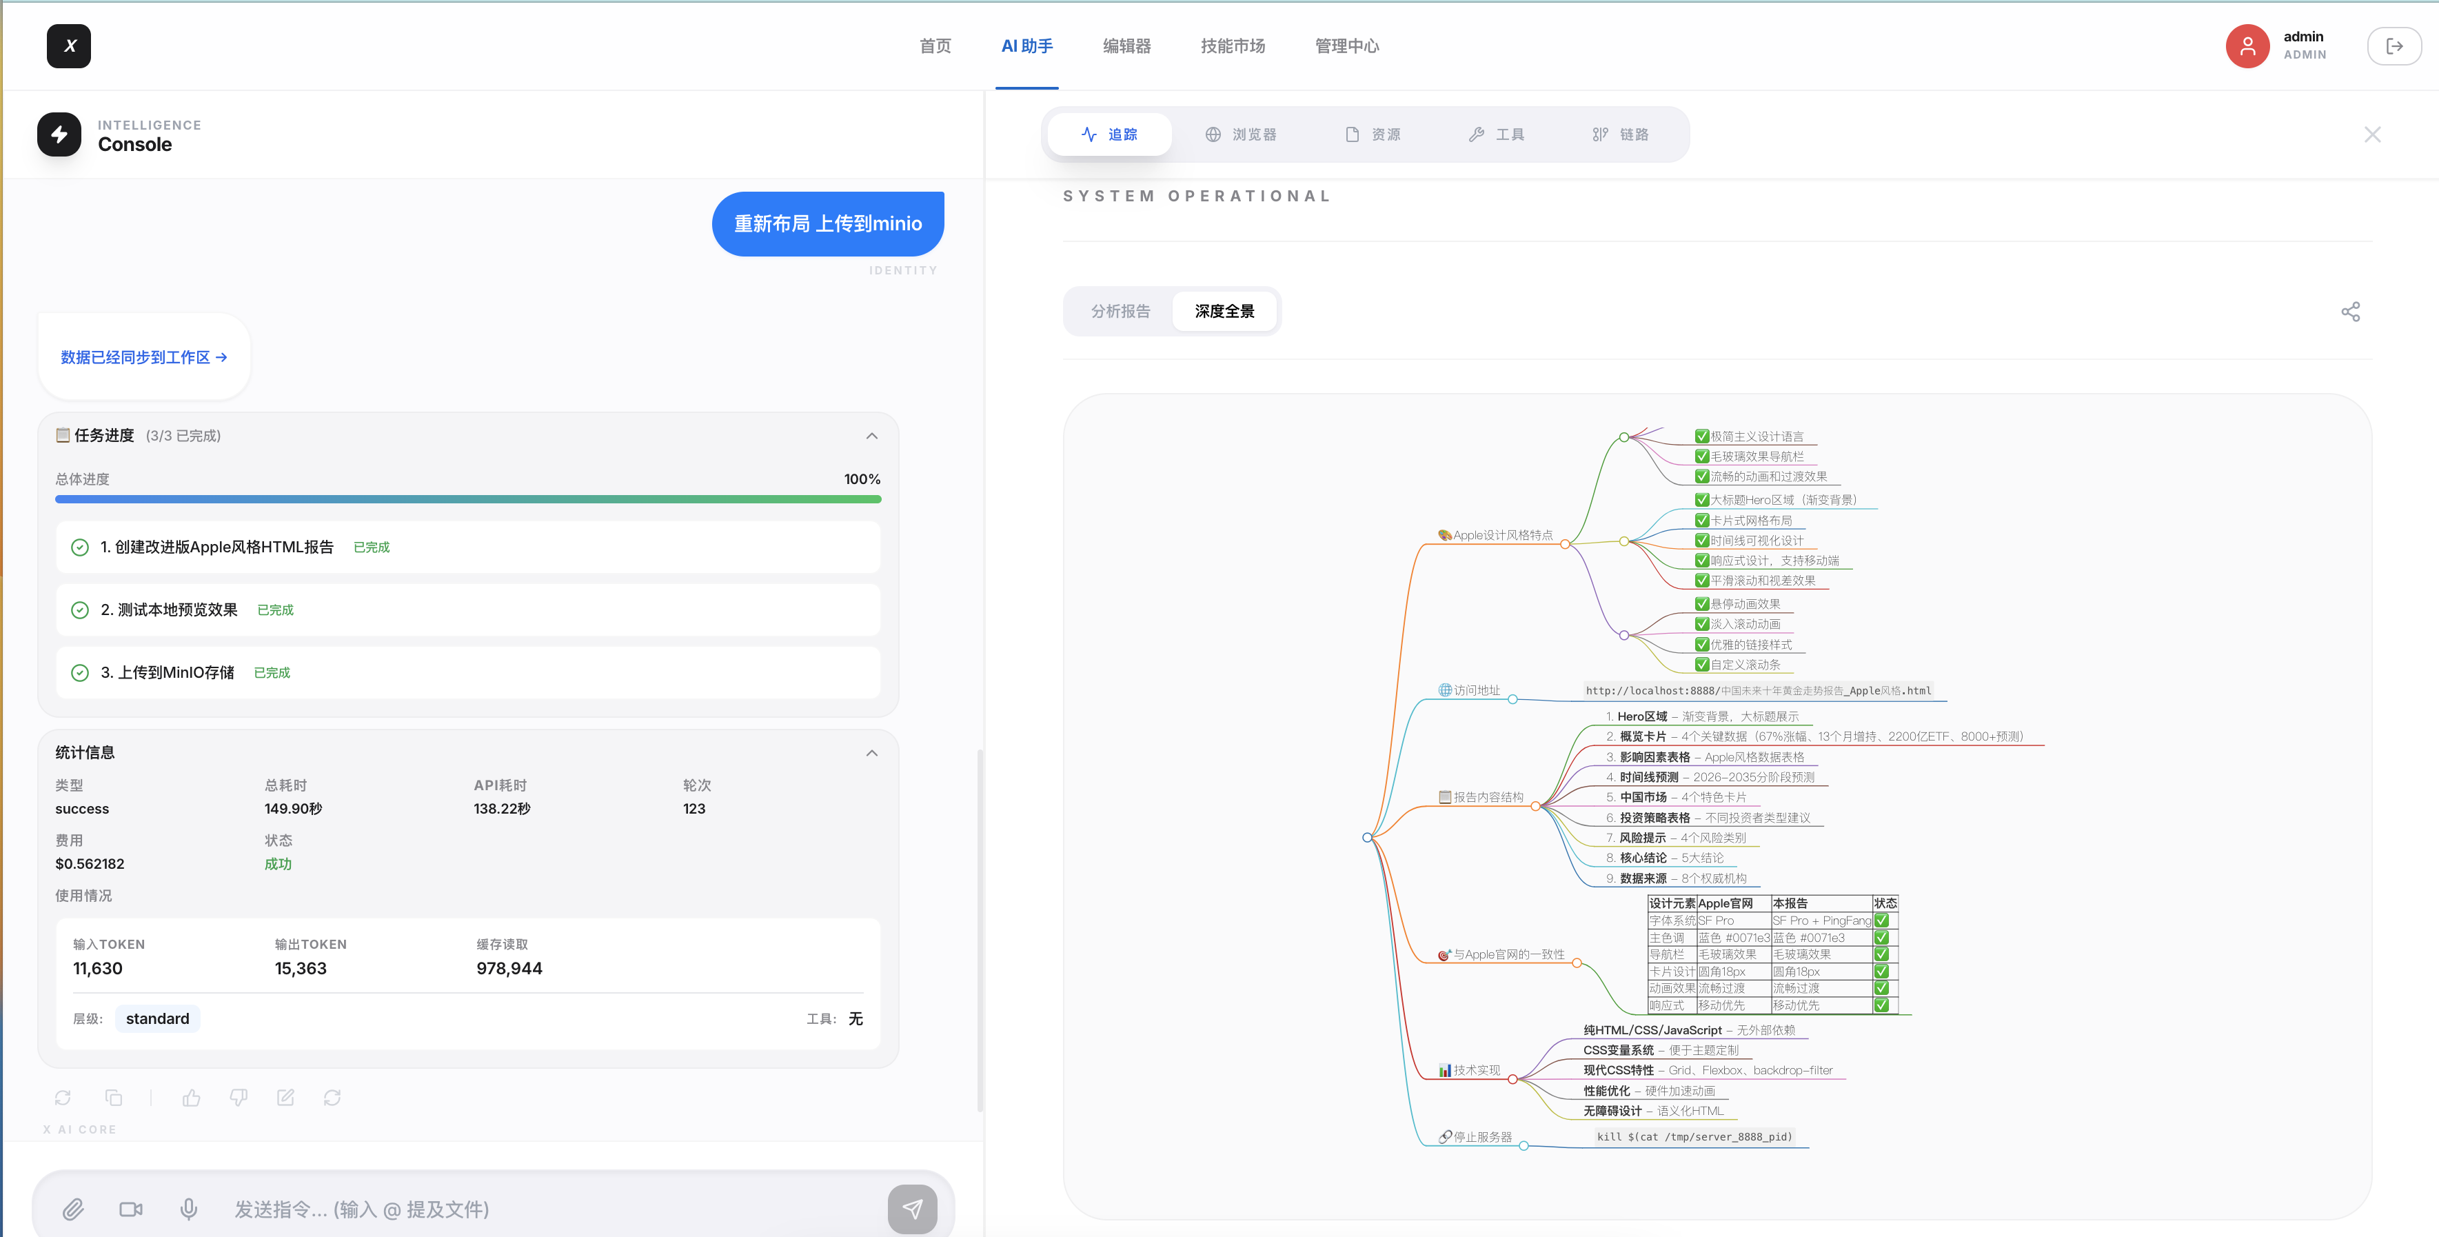Viewport: 2439px width, 1237px height.
Task: Open the 数据已经同步到工作区 link
Action: pyautogui.click(x=144, y=357)
